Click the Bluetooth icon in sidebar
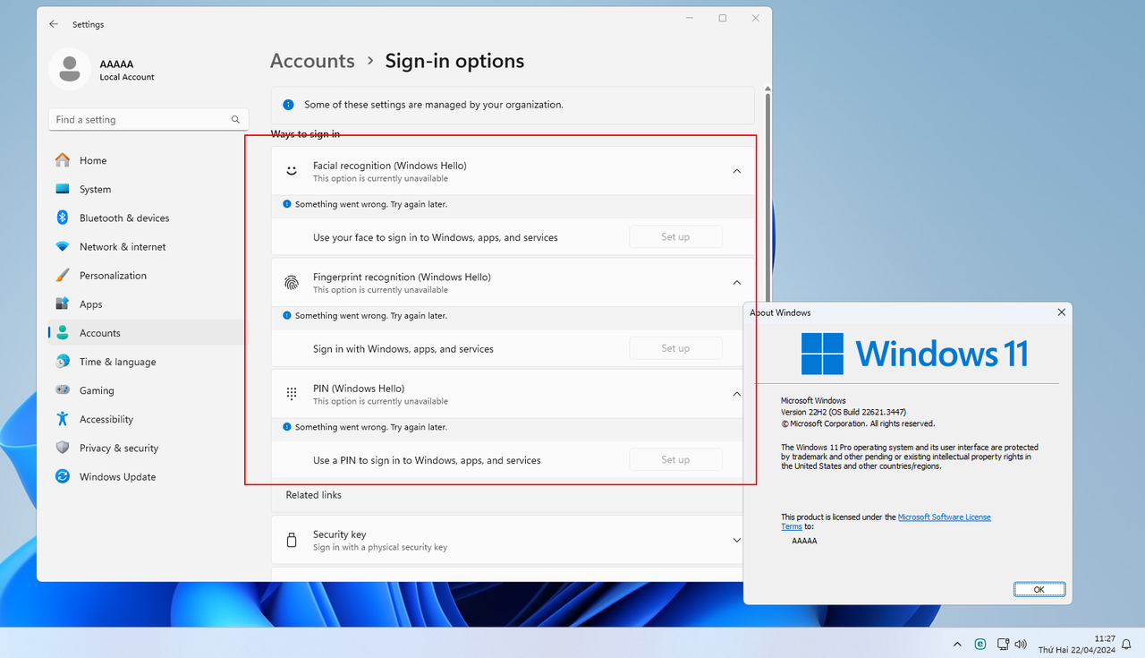Screen dimensions: 1145x658 click(63, 218)
